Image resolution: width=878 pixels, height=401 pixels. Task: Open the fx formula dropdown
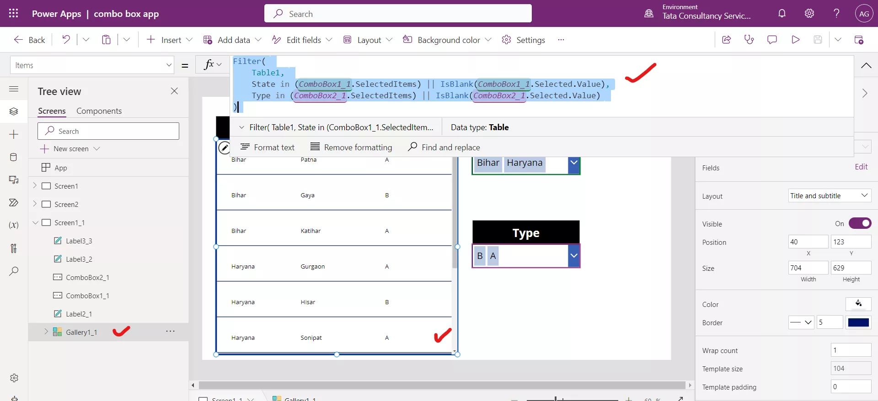click(x=213, y=65)
